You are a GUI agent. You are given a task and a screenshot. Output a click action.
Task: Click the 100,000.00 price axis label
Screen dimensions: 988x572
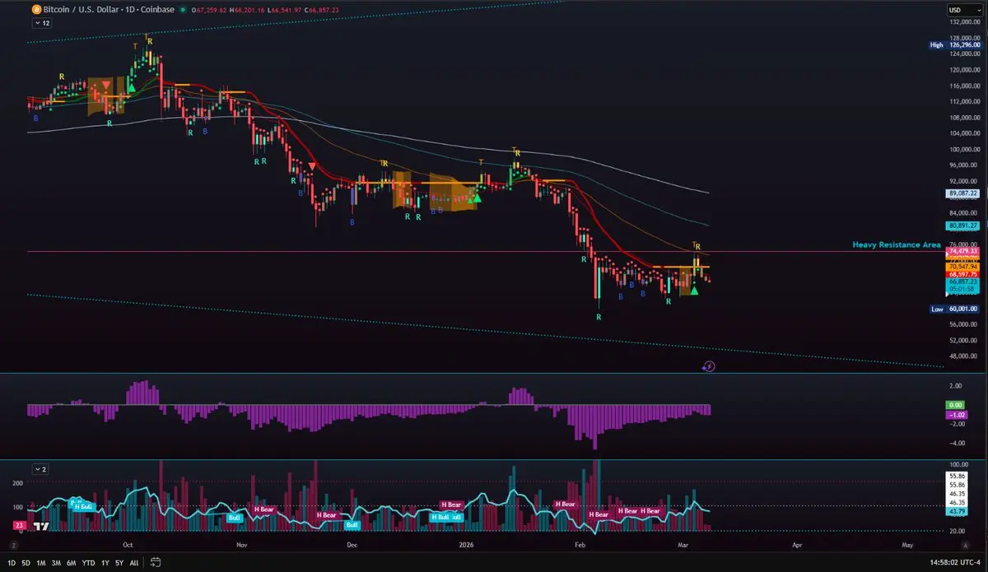(x=963, y=150)
